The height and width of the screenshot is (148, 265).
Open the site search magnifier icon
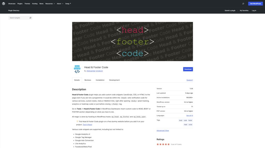point(243,4)
